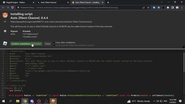Bookmark this page with star icon
This screenshot has height=104, width=185.
click(x=148, y=8)
